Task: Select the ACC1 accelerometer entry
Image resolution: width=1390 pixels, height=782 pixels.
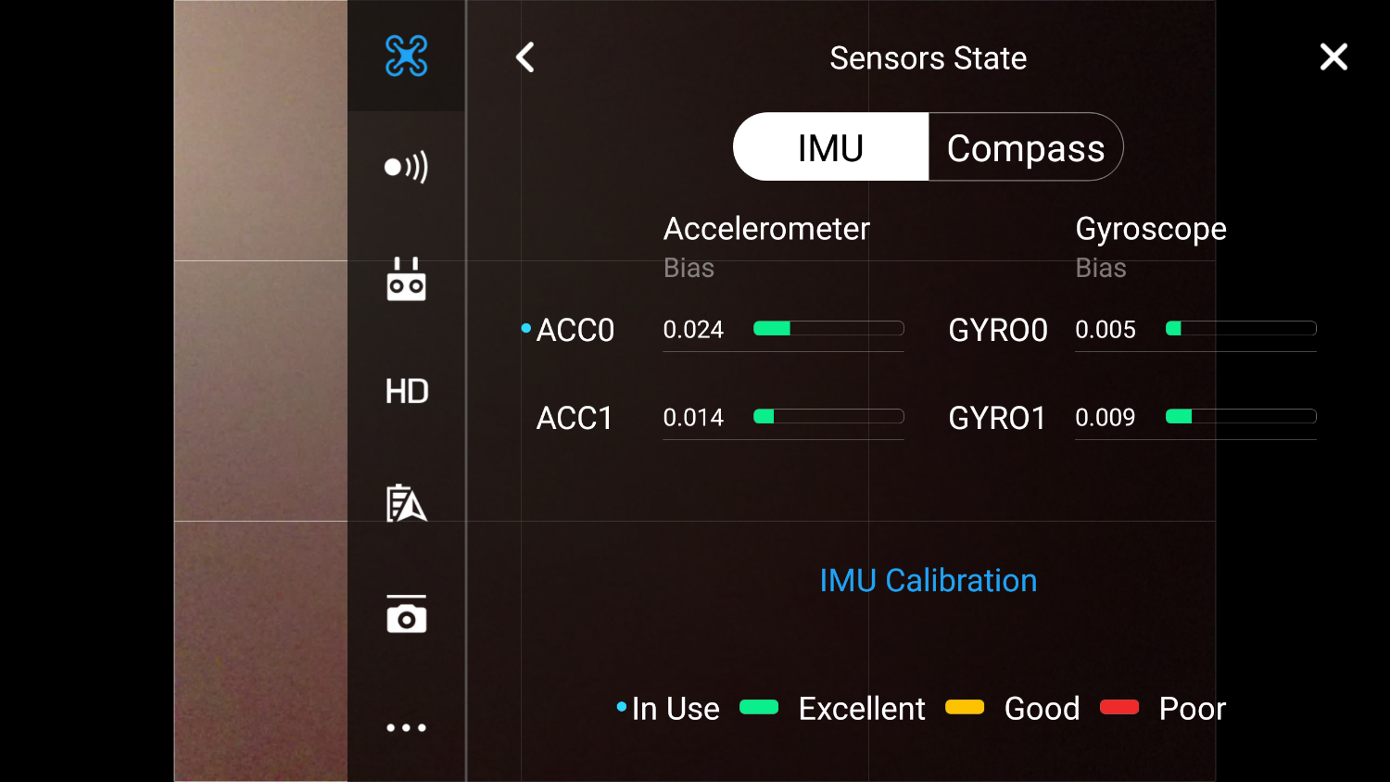Action: (x=575, y=418)
